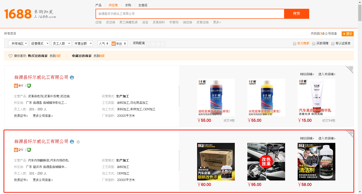Click the ¥15.00 price text
The width and height of the screenshot is (362, 194).
point(305,121)
